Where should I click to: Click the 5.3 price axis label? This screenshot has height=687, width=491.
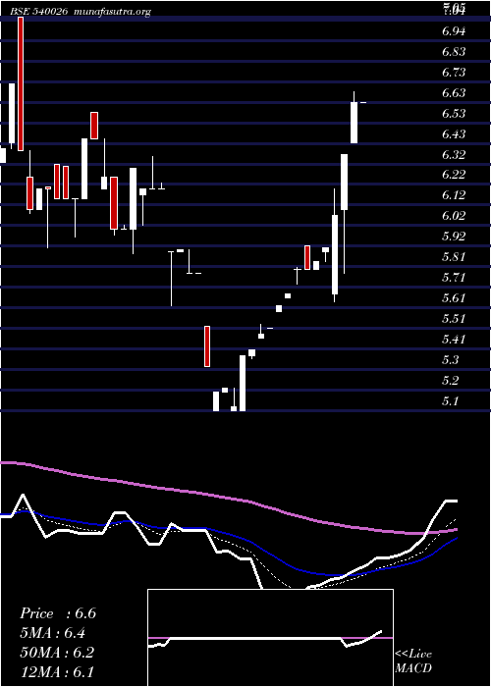(x=452, y=360)
